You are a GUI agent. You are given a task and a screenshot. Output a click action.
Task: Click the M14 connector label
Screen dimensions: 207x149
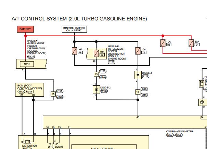[x=30, y=92]
